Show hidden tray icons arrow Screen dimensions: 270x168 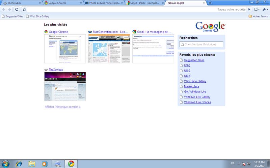pyautogui.click(x=239, y=164)
